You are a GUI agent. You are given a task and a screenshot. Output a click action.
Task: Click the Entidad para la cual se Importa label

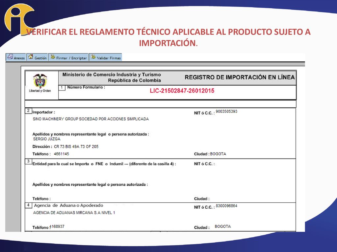click(104, 164)
